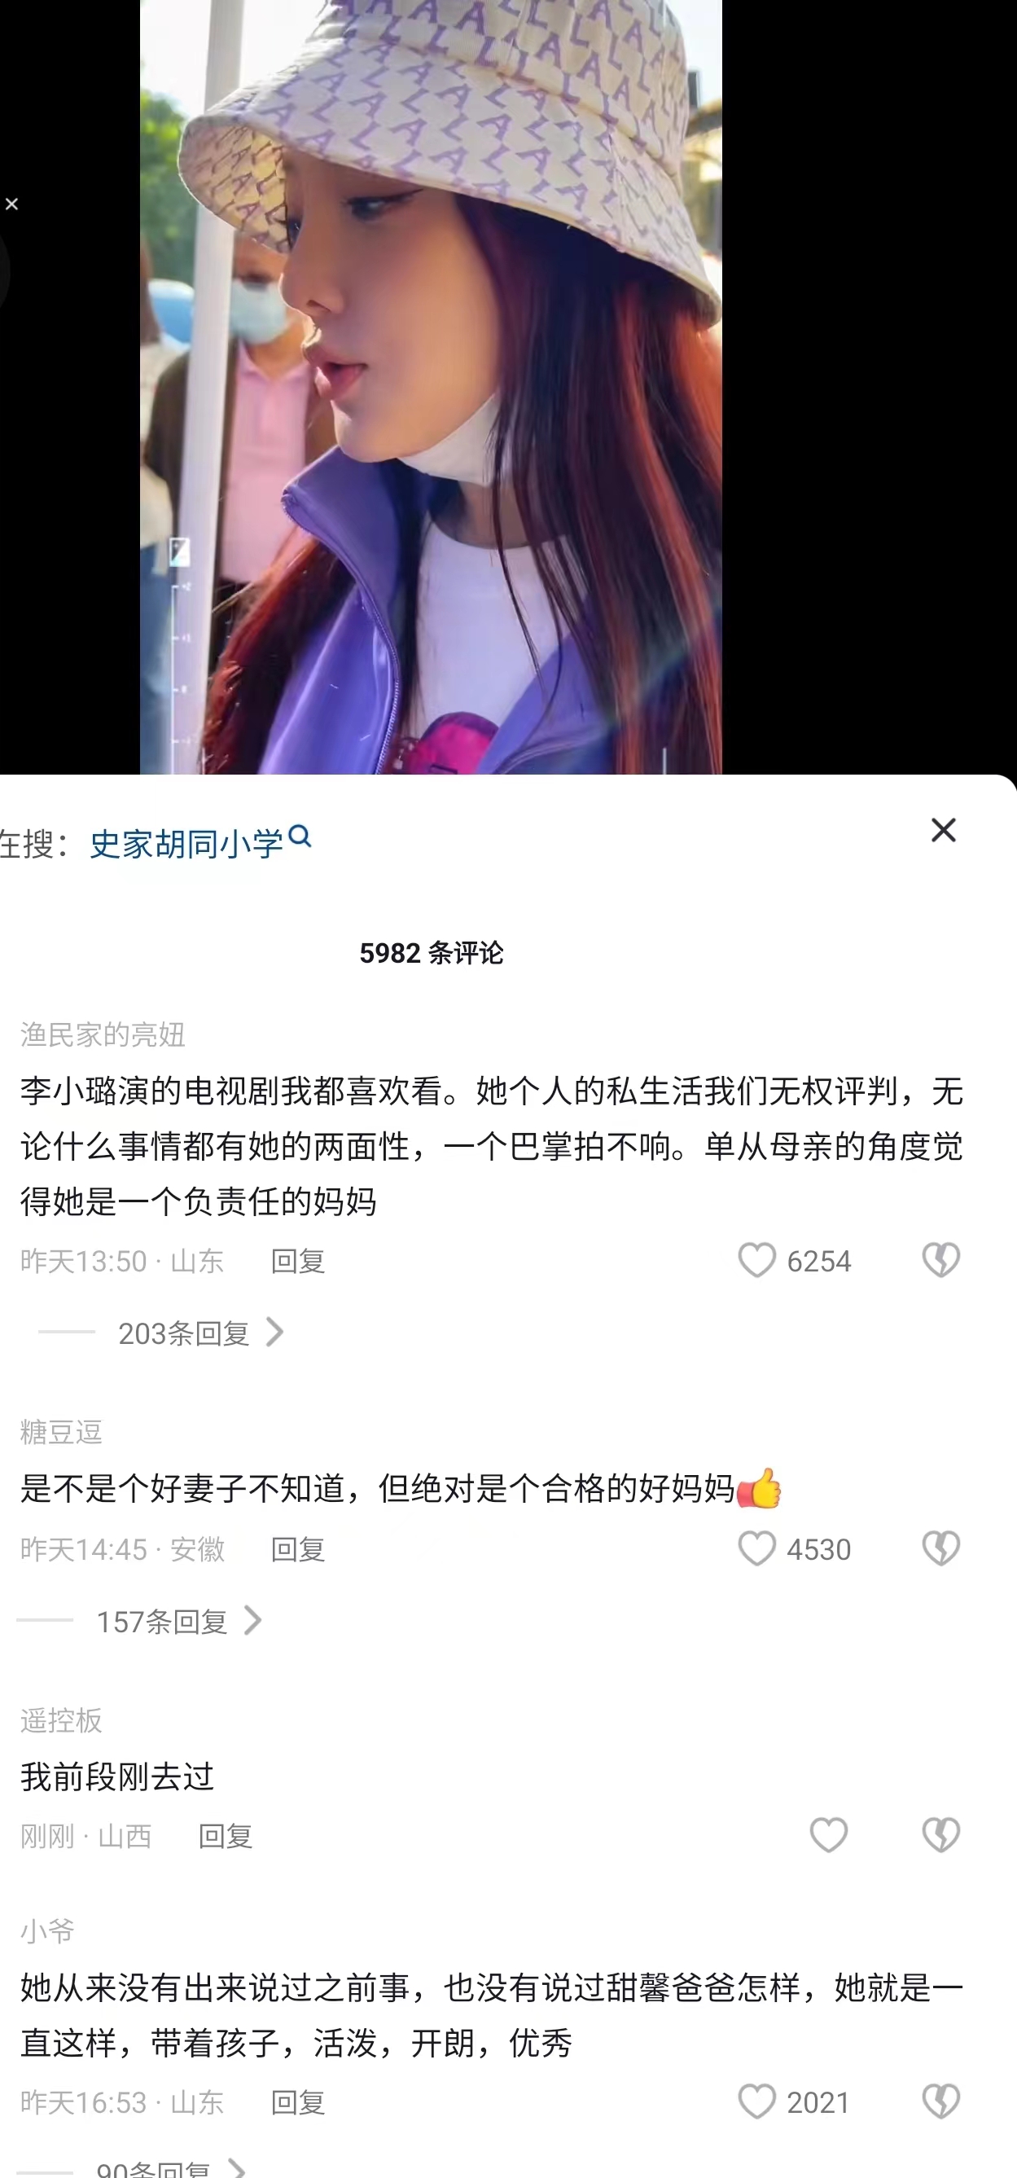1017x2178 pixels.
Task: Tap the search magnifier next to 史家胡同小学
Action: tap(300, 837)
